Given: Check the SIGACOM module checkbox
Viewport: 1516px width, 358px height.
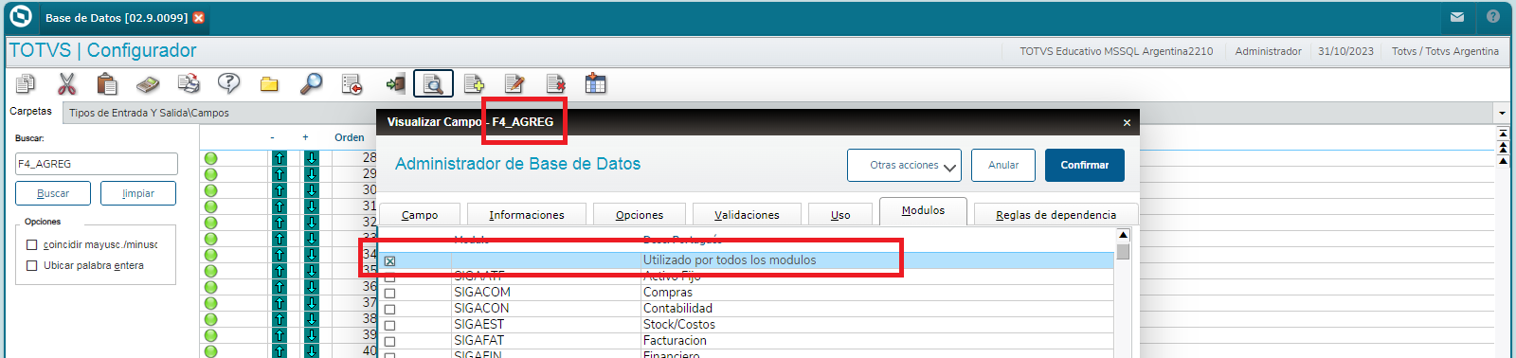Looking at the screenshot, I should point(389,293).
